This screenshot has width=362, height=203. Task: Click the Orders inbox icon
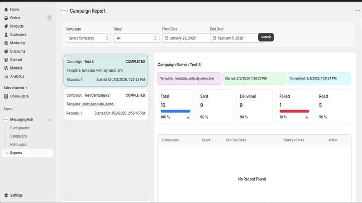(6, 18)
